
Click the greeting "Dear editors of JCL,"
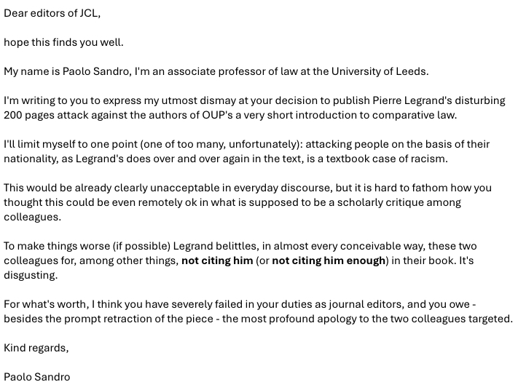tap(52, 13)
